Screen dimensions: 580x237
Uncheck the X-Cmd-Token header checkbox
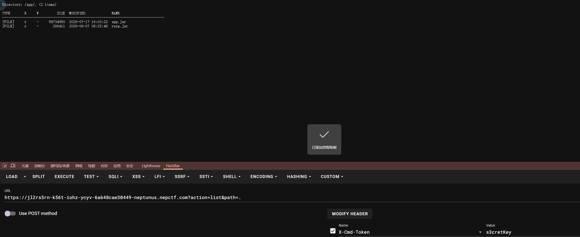tap(333, 231)
